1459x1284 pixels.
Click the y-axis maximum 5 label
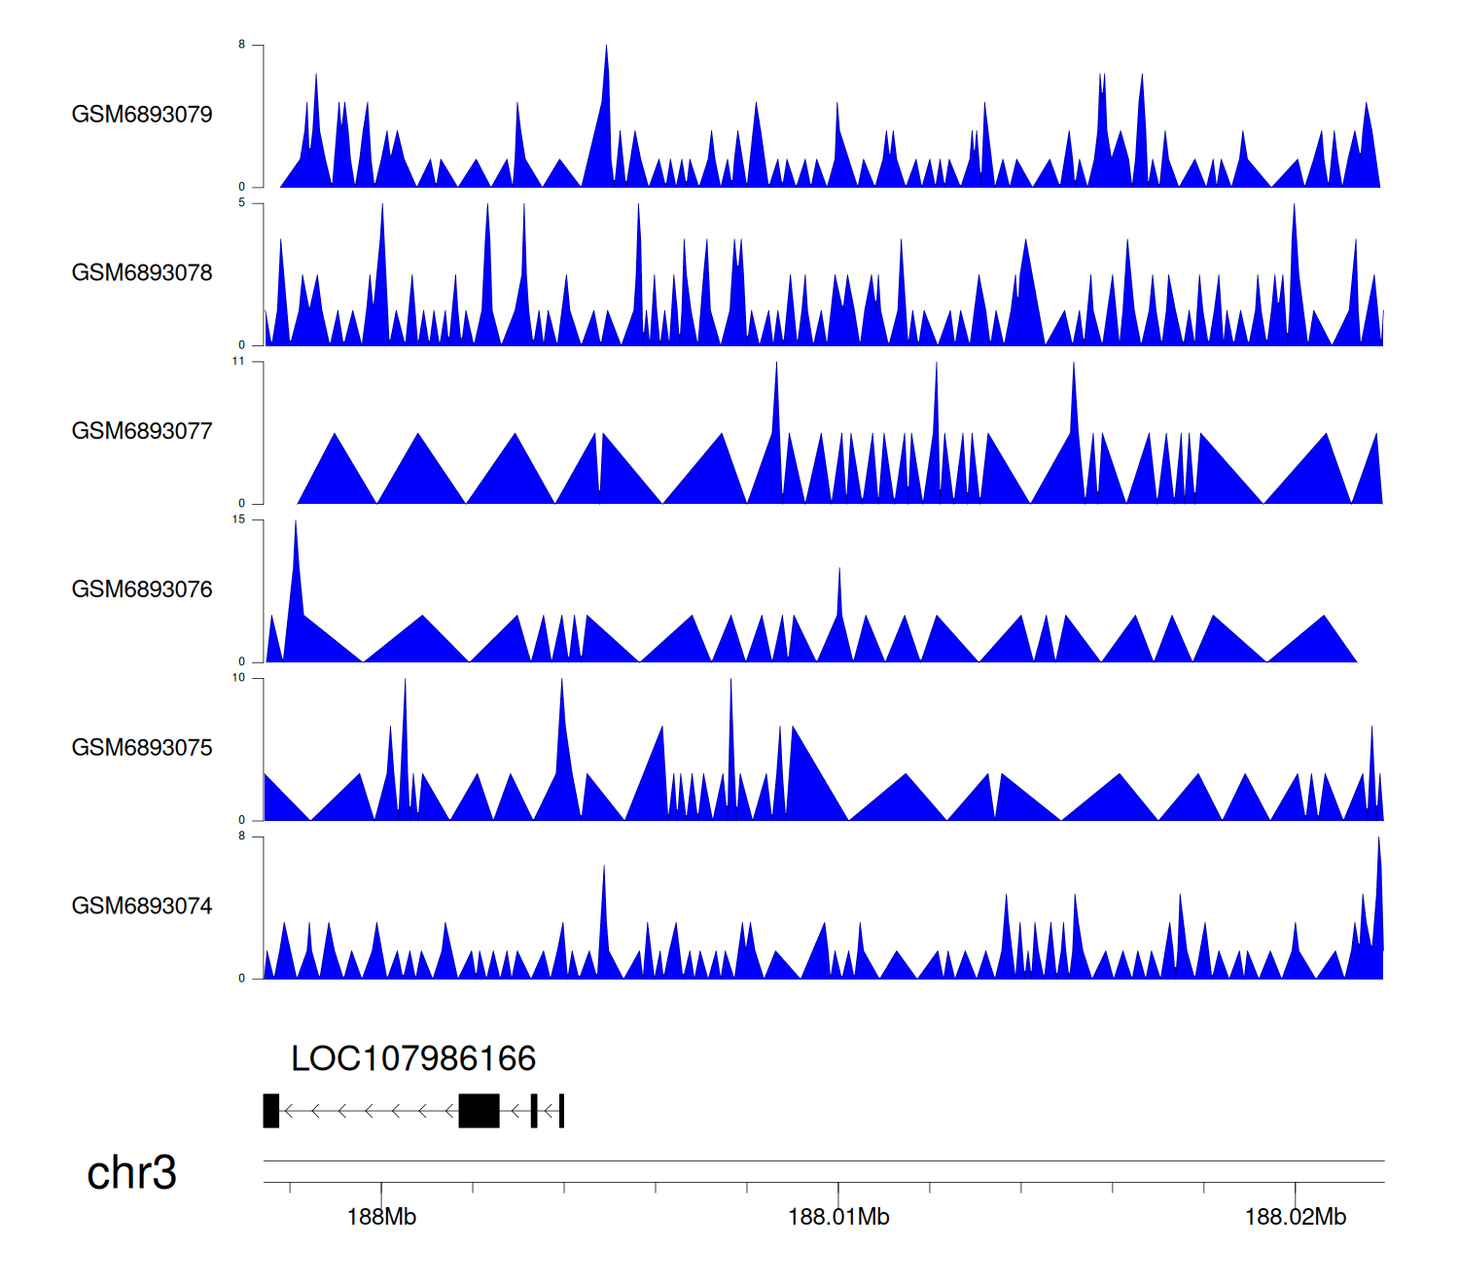tap(241, 202)
